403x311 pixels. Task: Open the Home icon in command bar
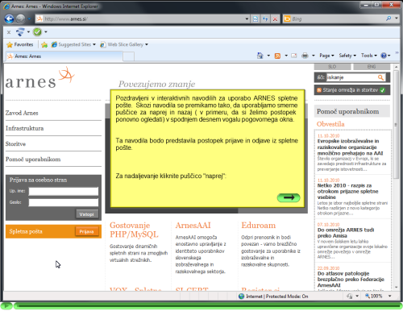[x=260, y=56]
